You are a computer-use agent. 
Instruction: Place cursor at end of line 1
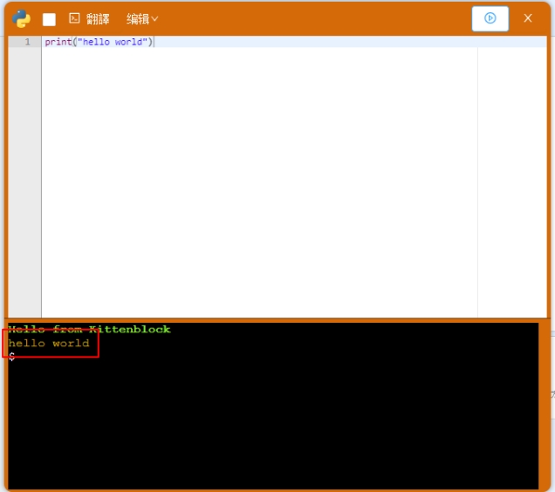pos(154,42)
